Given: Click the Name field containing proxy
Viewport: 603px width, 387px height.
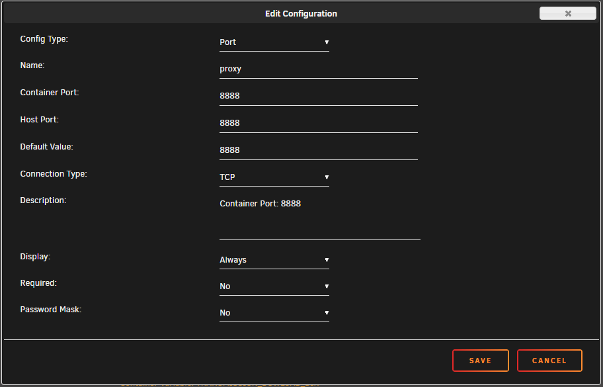Looking at the screenshot, I should (x=319, y=69).
